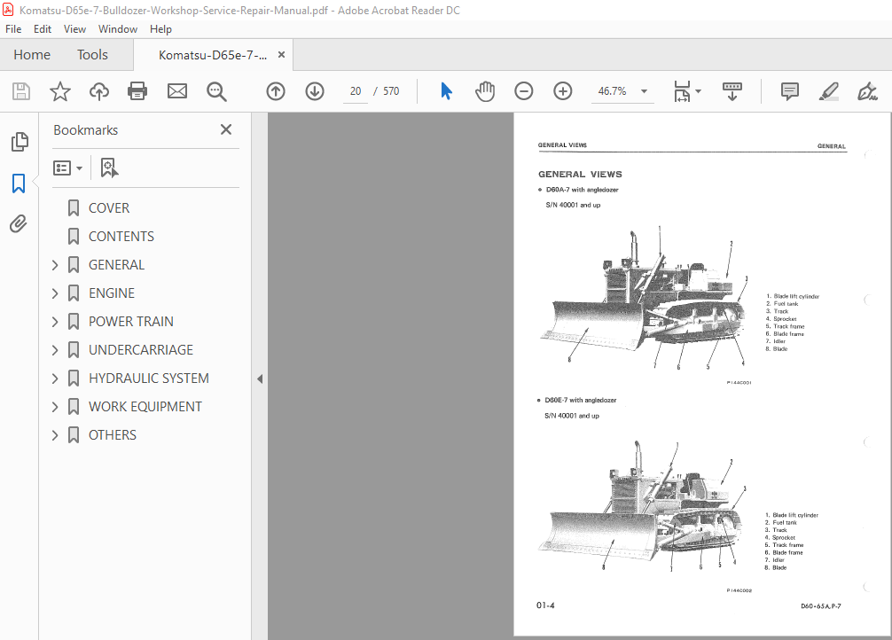The height and width of the screenshot is (640, 892).
Task: Add bookmark star icon in toolbar
Action: [x=59, y=91]
